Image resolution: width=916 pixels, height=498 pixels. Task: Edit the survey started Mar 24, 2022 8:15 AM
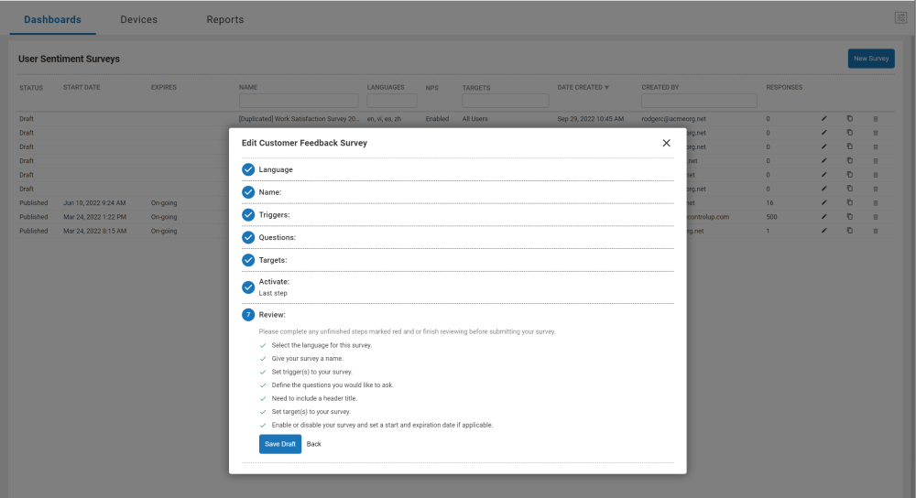coord(824,231)
